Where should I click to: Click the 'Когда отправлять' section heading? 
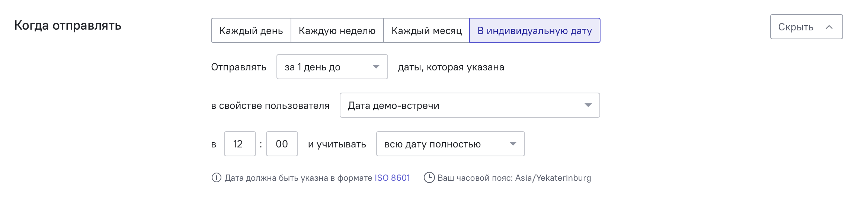point(68,26)
